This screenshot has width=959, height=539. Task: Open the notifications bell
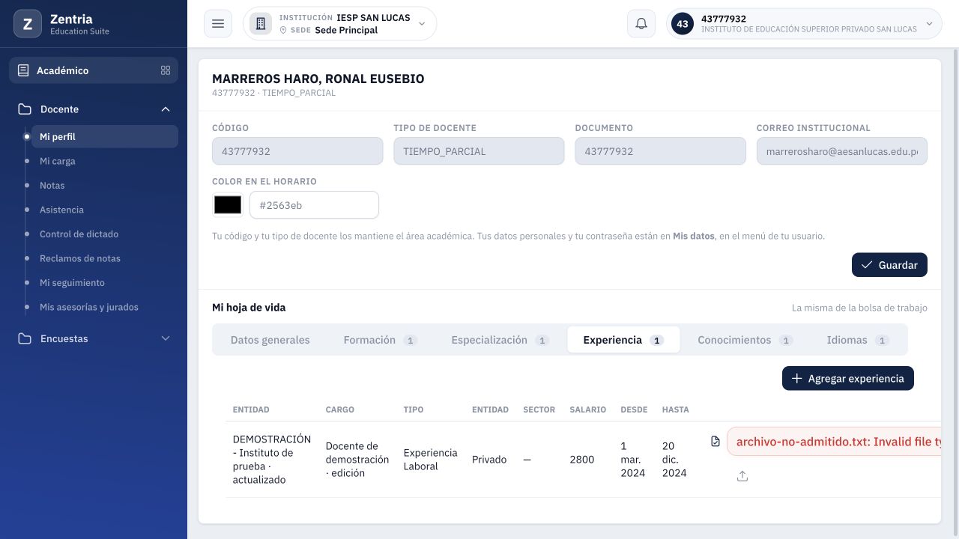[641, 24]
